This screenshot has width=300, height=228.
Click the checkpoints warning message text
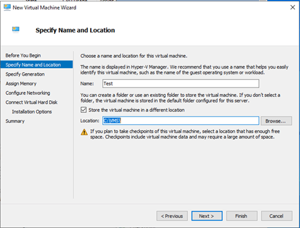click(185, 134)
